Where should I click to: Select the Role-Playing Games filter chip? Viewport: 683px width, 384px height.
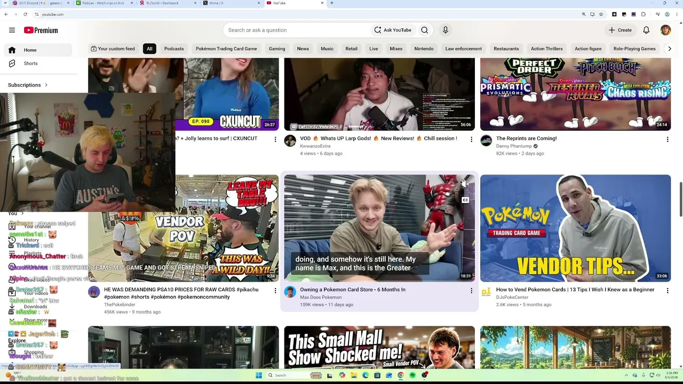pyautogui.click(x=634, y=49)
